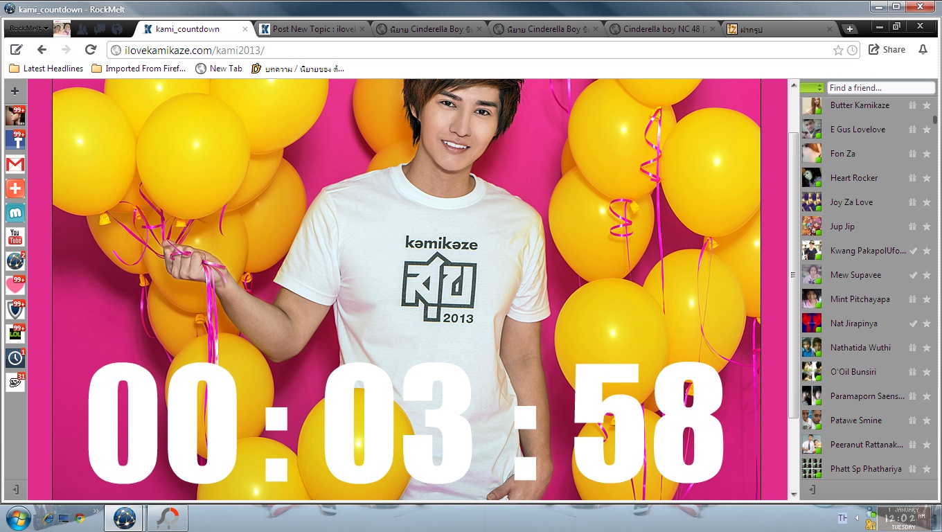Open the New Tab bookmark
Image resolution: width=942 pixels, height=532 pixels.
219,69
